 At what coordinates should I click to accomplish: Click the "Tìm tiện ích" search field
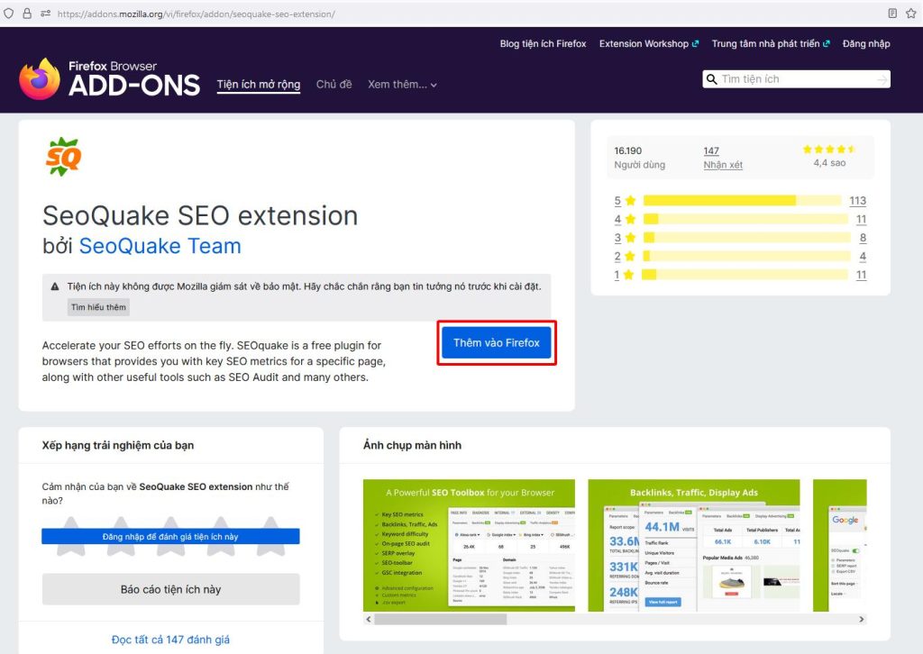coord(793,79)
